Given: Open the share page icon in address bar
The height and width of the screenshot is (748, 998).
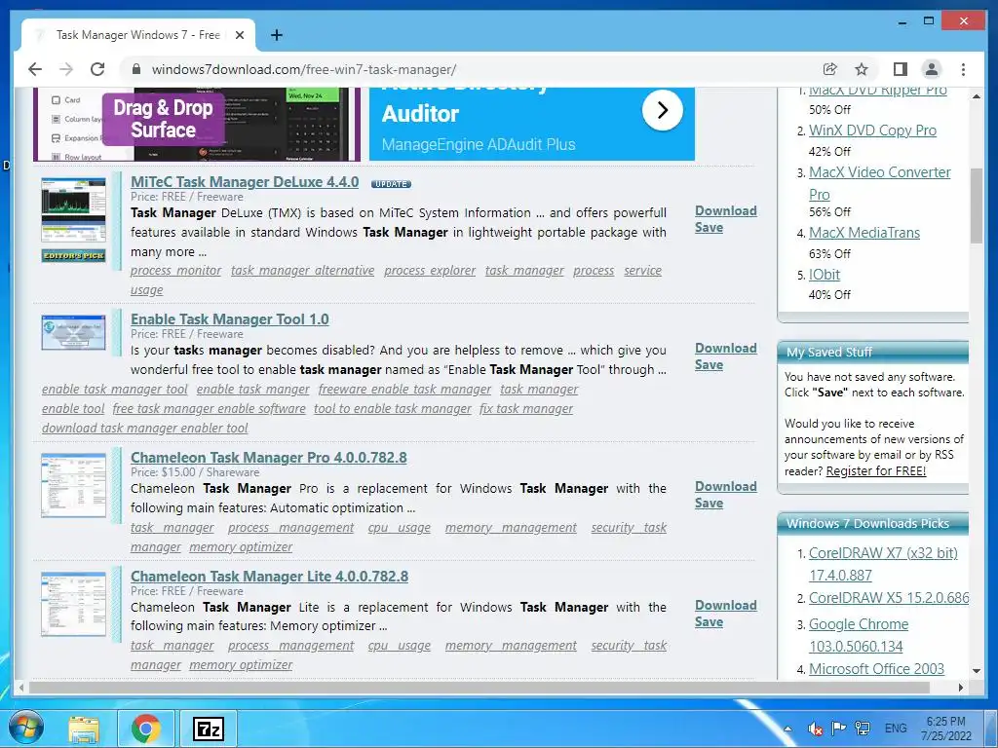Looking at the screenshot, I should tap(830, 69).
